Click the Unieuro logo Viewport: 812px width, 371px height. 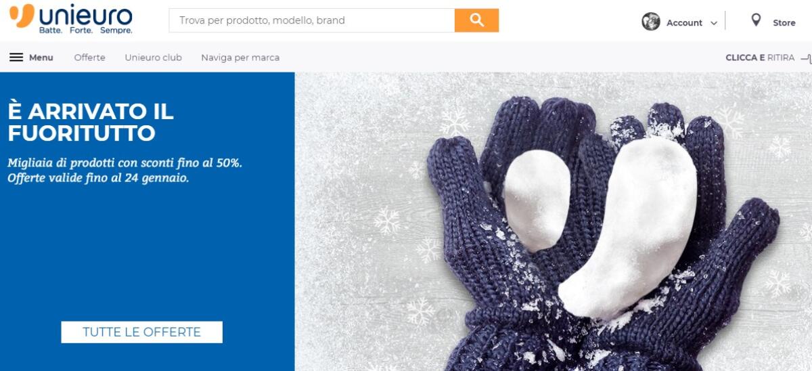(x=71, y=18)
